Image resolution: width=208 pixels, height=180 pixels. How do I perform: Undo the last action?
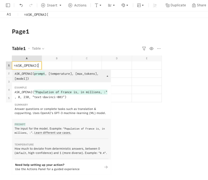(21, 5)
